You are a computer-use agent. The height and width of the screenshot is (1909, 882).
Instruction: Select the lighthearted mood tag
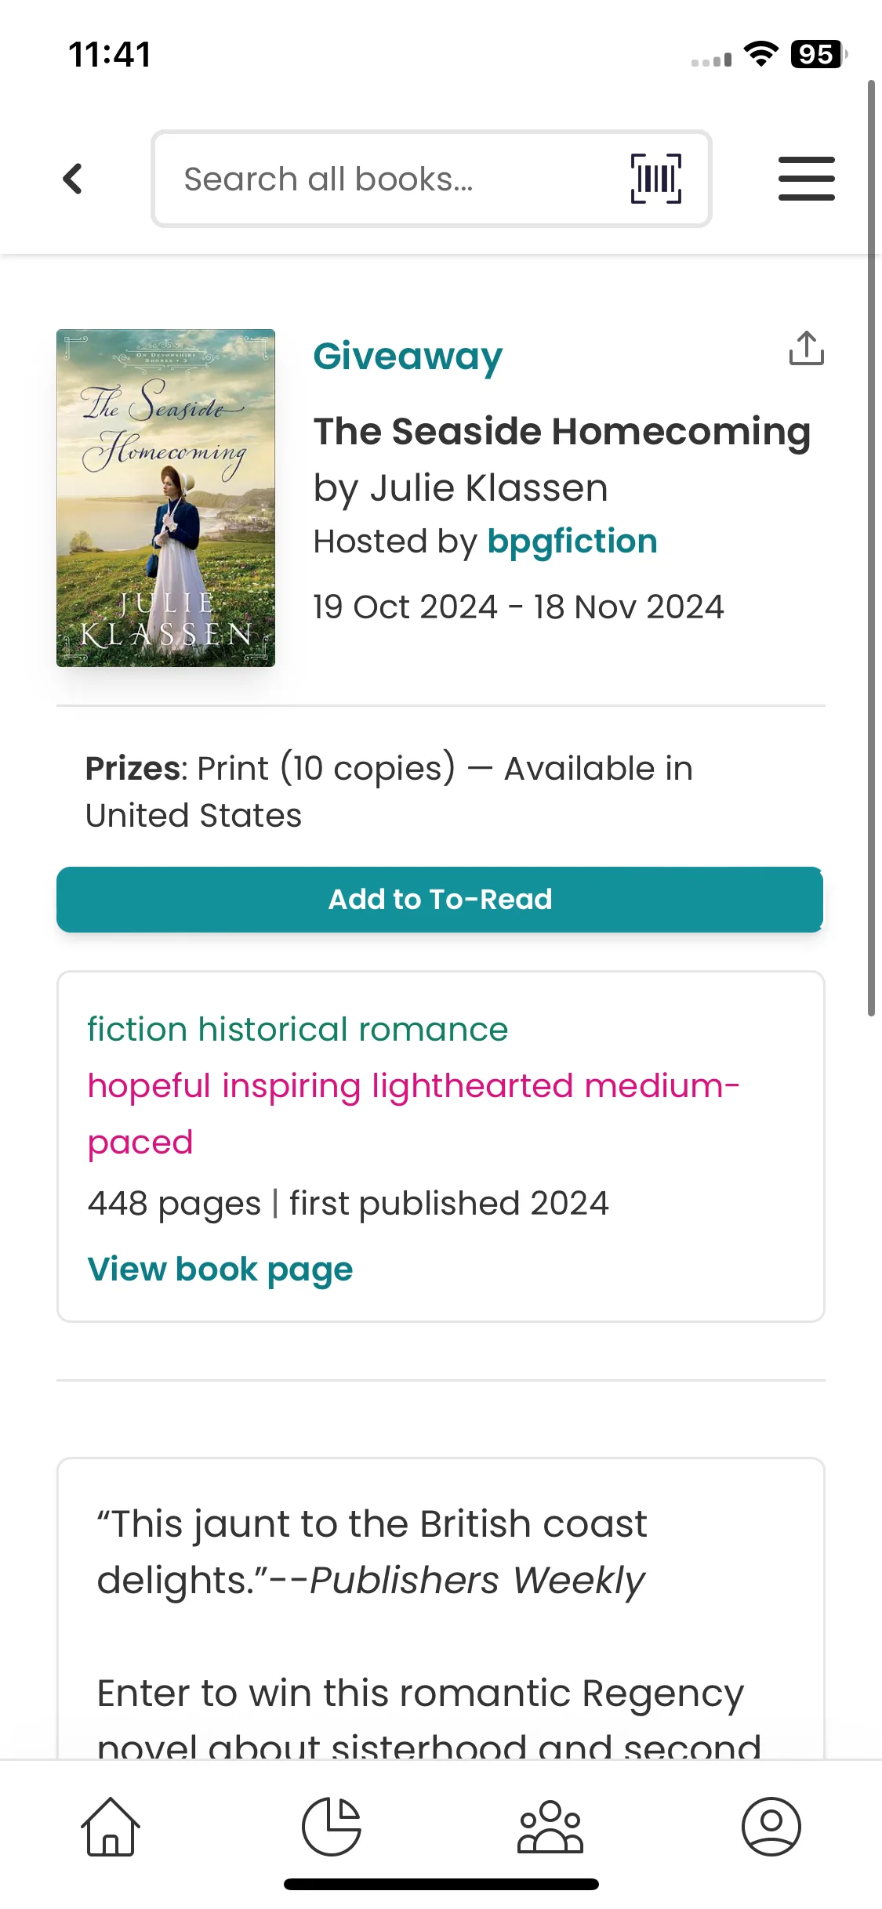pyautogui.click(x=473, y=1087)
